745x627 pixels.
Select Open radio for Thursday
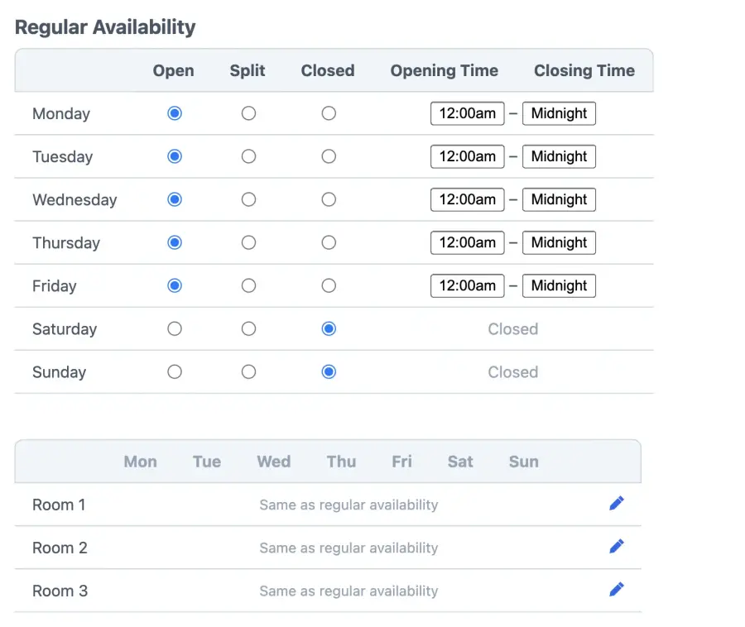175,242
